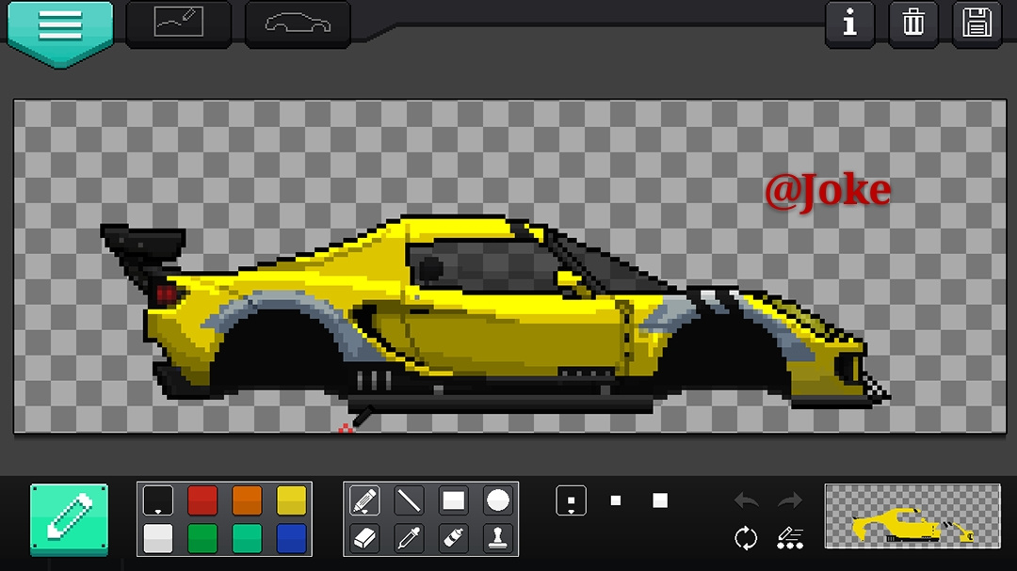Select the eraser tool
This screenshot has width=1017, height=571.
(364, 538)
